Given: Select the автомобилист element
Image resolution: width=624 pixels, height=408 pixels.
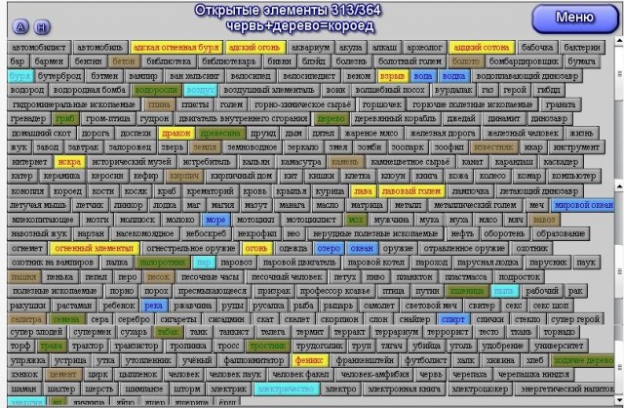Looking at the screenshot, I should (x=39, y=48).
